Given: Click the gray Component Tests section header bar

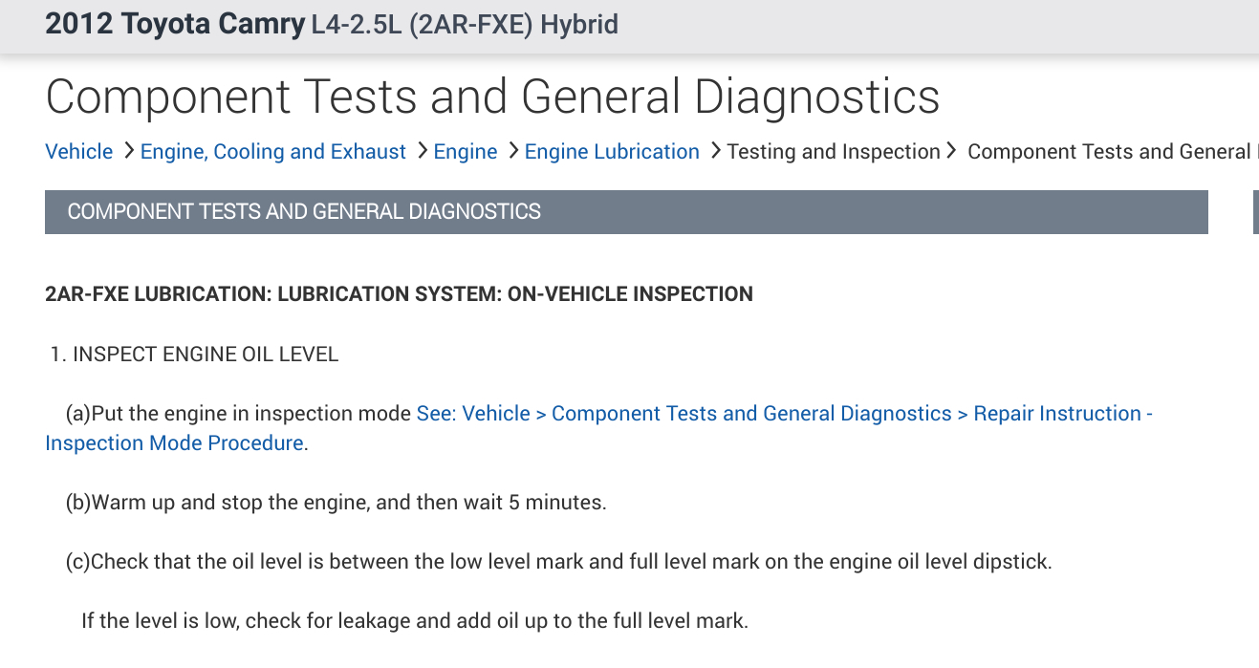Looking at the screenshot, I should click(626, 212).
